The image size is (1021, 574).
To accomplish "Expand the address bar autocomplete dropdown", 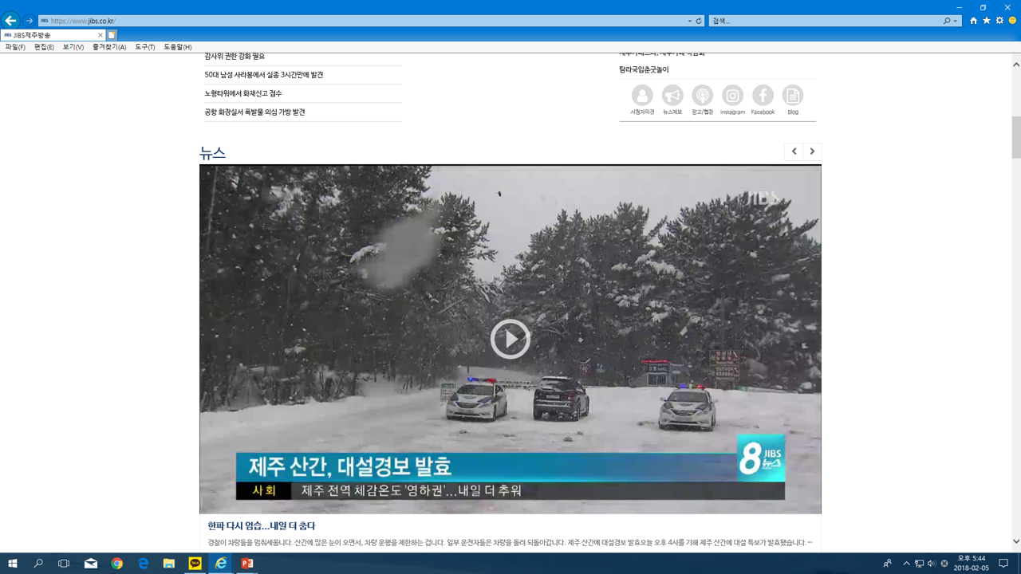I will 689,22.
